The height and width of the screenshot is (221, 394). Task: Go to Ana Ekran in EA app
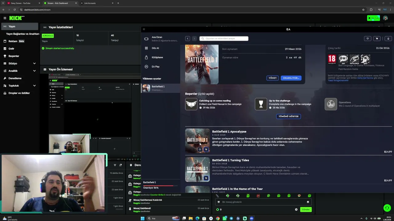(161, 39)
